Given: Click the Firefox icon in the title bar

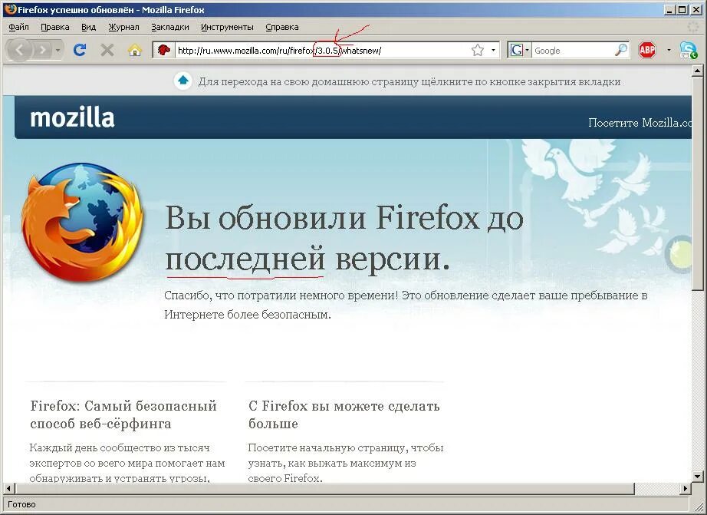Looking at the screenshot, I should 11,9.
